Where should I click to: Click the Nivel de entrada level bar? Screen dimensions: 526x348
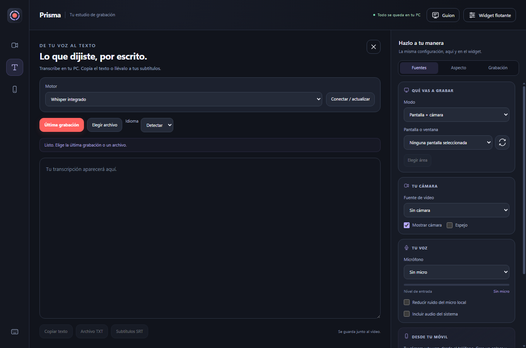point(456,285)
